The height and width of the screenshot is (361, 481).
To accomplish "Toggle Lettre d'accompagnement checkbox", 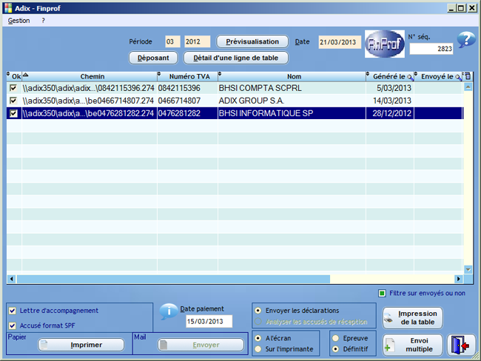I will pyautogui.click(x=13, y=311).
